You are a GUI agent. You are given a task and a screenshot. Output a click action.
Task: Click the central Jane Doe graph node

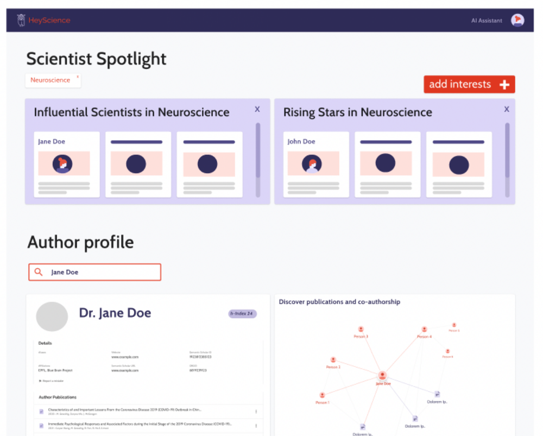[x=383, y=375]
